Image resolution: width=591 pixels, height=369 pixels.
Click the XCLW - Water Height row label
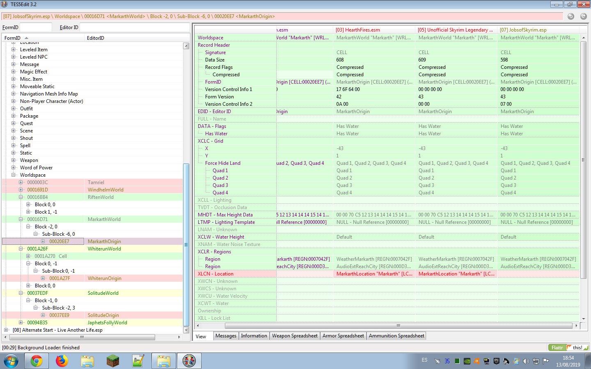(x=221, y=237)
